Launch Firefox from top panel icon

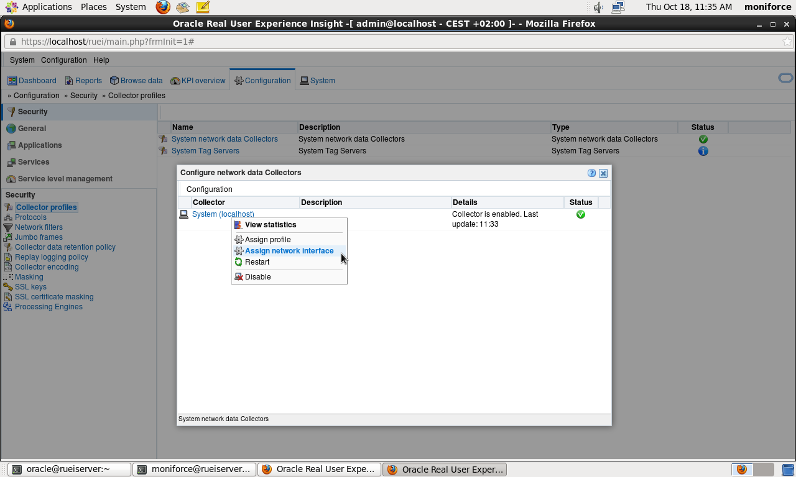pyautogui.click(x=163, y=7)
